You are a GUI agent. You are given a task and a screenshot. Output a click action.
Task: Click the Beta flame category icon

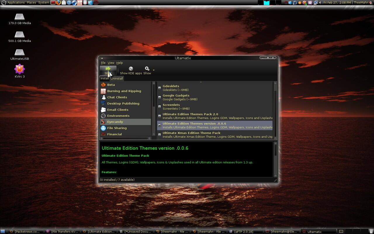[x=103, y=85]
